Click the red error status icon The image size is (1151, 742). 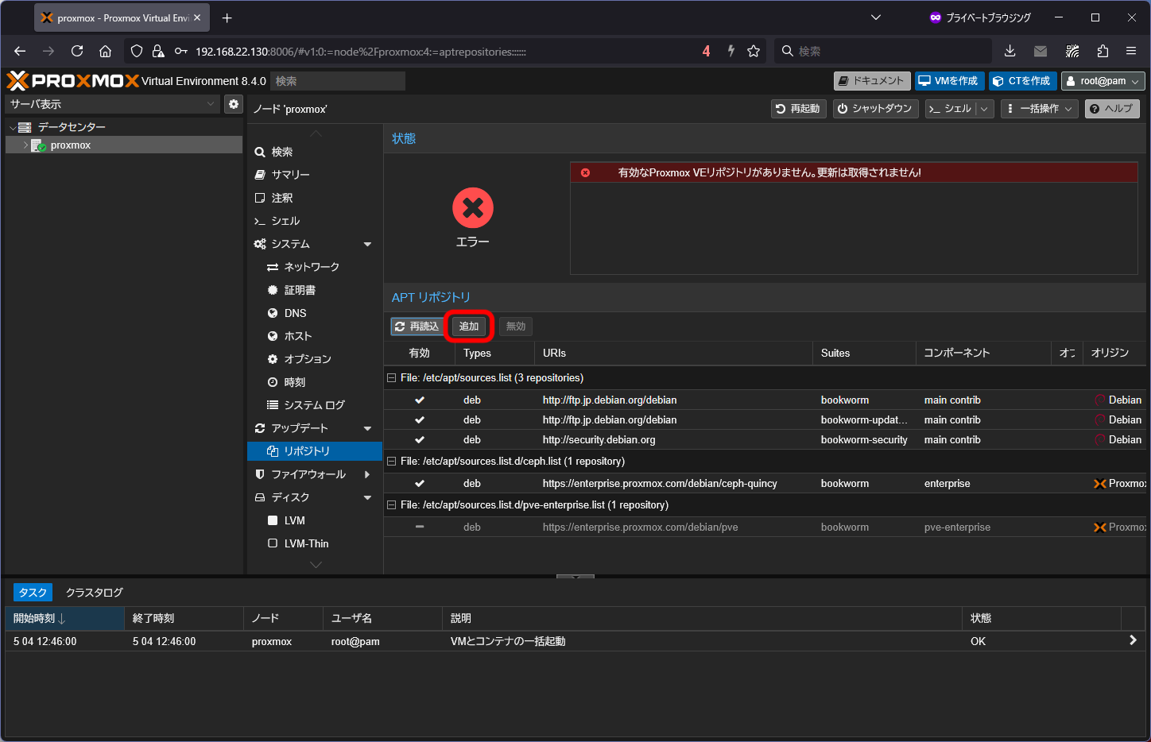[473, 208]
